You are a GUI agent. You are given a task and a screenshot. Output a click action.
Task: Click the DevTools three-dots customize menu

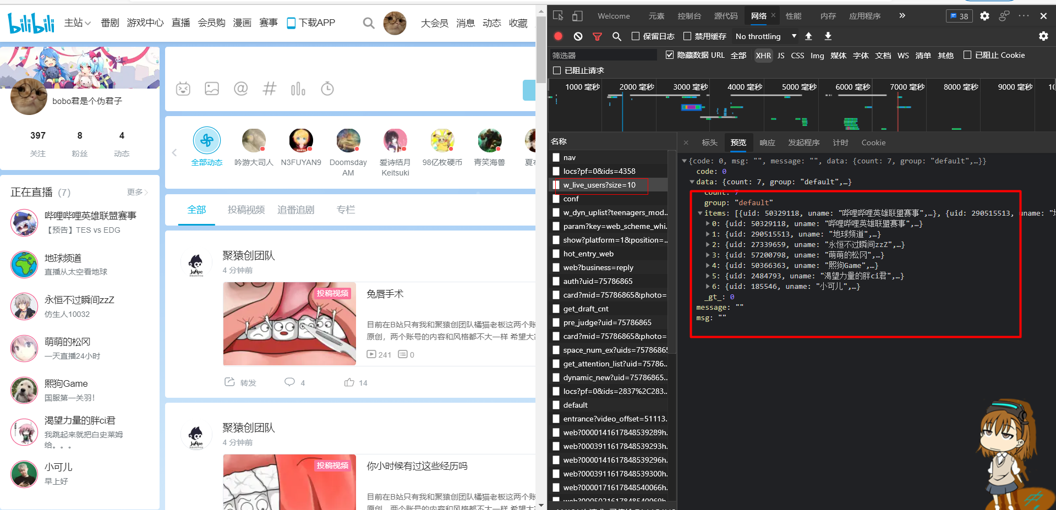pos(1024,16)
